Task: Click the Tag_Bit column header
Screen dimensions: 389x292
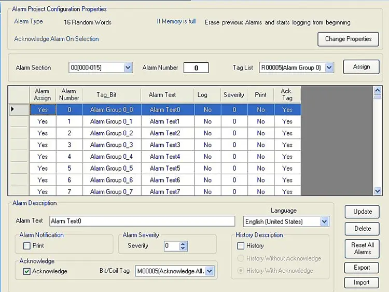Action: pyautogui.click(x=112, y=94)
